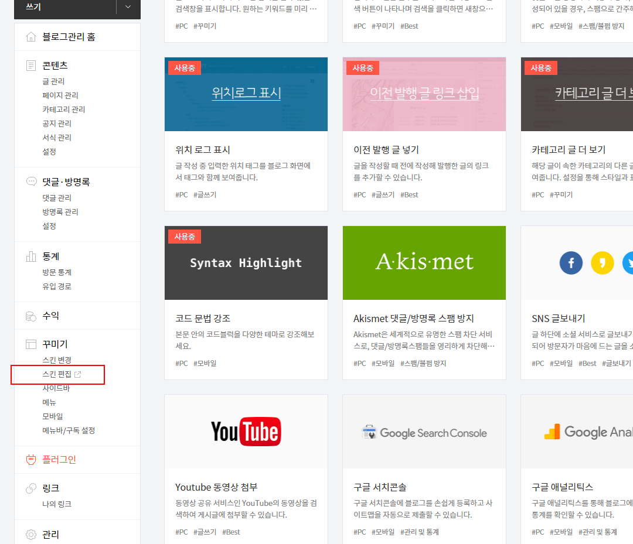
Task: Click the 통계 bar chart icon
Action: coord(31,256)
